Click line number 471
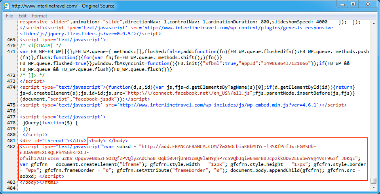Screen dimensions: 380x194 click(x=11, y=51)
